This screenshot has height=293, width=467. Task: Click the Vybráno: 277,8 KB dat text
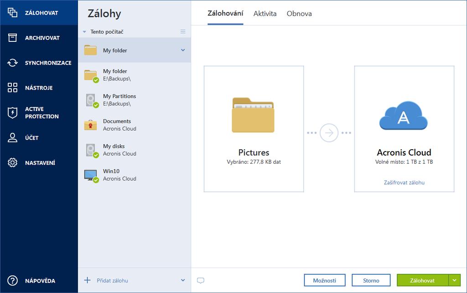click(254, 162)
